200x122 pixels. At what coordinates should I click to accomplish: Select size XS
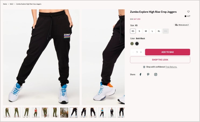(x=133, y=31)
